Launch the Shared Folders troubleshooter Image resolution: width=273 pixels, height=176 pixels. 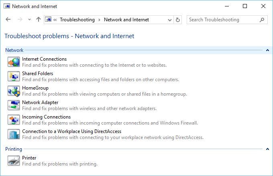[37, 74]
